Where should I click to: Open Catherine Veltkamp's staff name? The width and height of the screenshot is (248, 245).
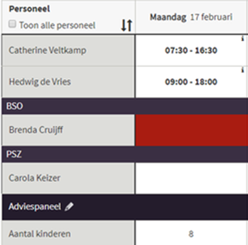(x=47, y=50)
